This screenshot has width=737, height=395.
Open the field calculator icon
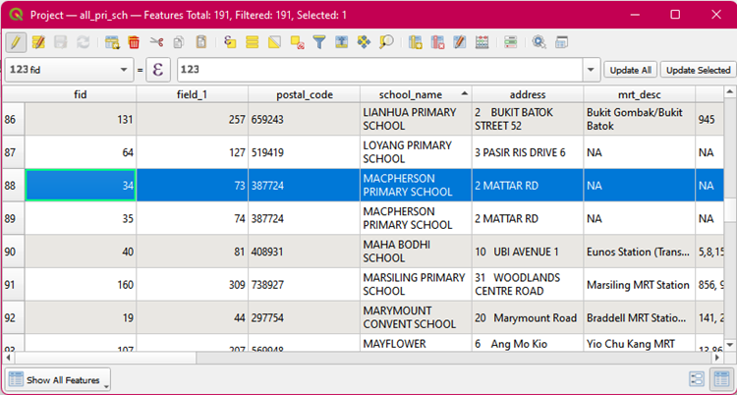(x=482, y=42)
